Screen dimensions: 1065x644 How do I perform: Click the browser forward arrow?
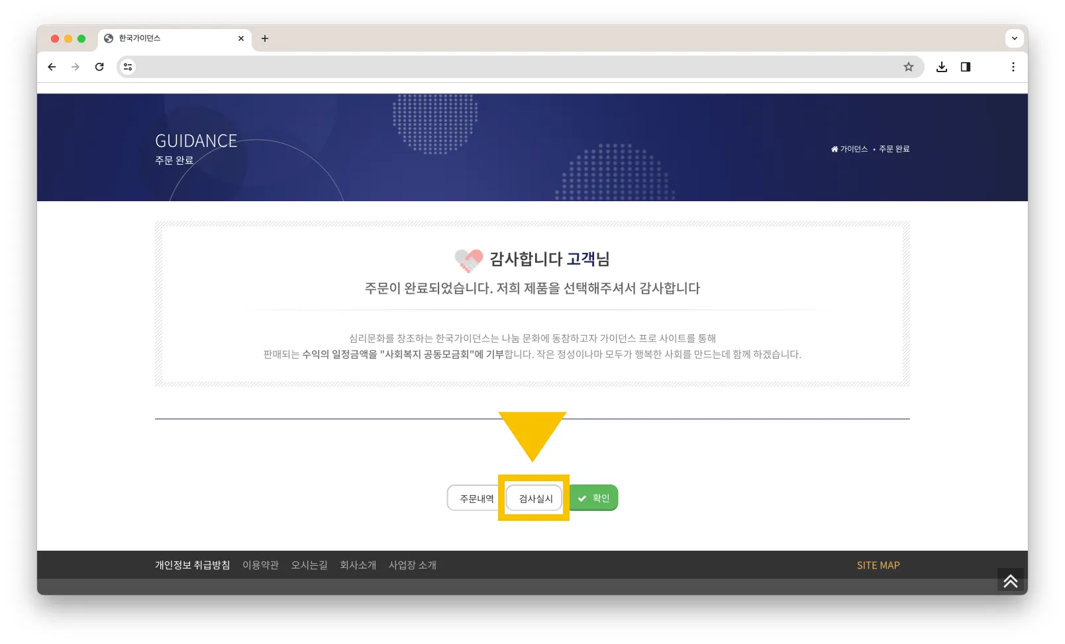(x=76, y=67)
